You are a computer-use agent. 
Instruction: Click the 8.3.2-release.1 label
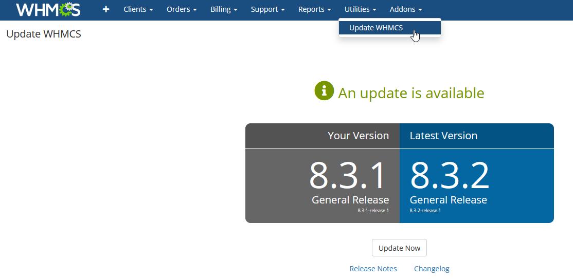pos(425,210)
